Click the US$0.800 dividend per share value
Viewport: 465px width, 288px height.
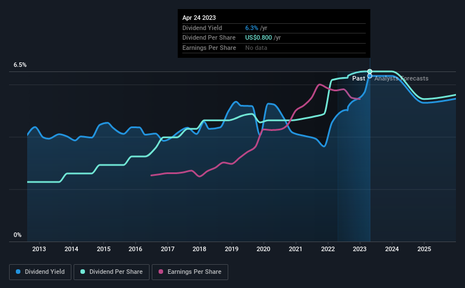point(258,38)
